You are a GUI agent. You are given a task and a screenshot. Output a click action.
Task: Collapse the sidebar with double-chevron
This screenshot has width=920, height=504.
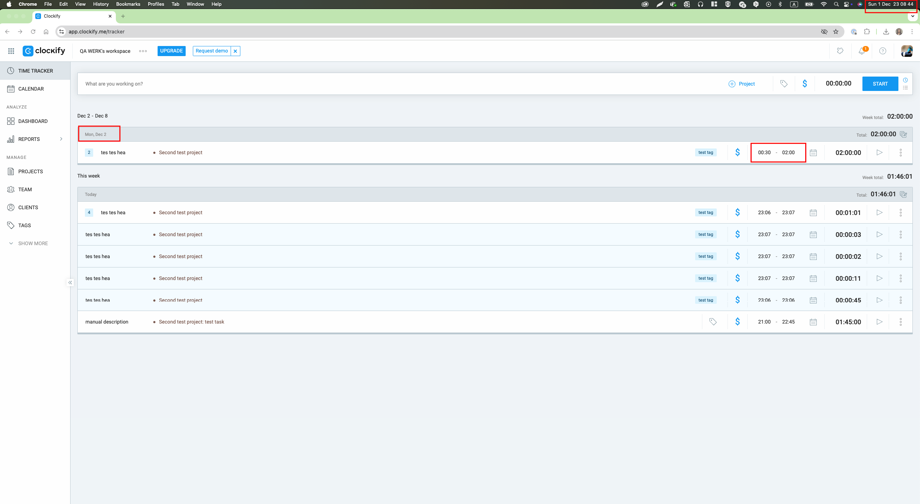70,283
